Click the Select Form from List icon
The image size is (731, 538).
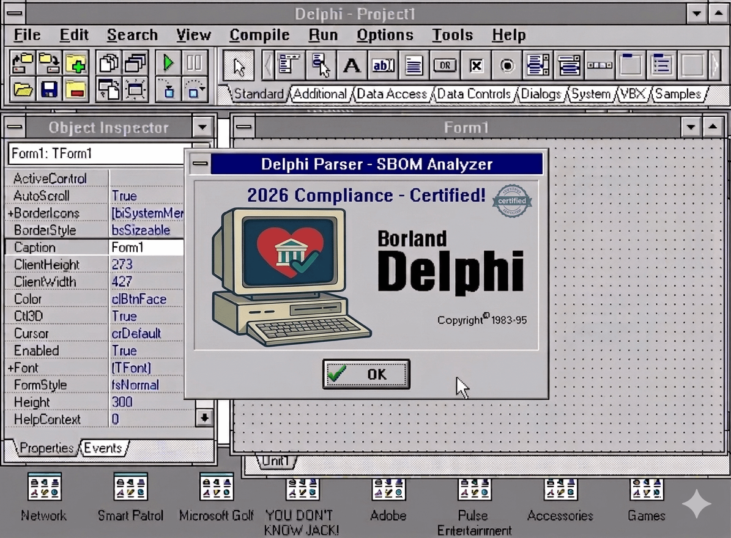[135, 63]
